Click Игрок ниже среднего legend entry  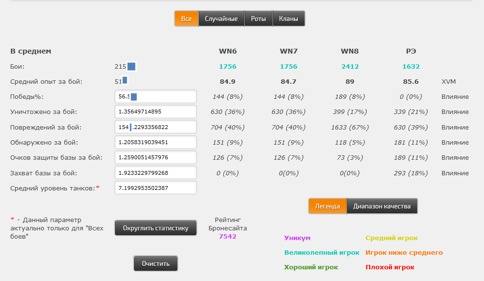(x=404, y=252)
